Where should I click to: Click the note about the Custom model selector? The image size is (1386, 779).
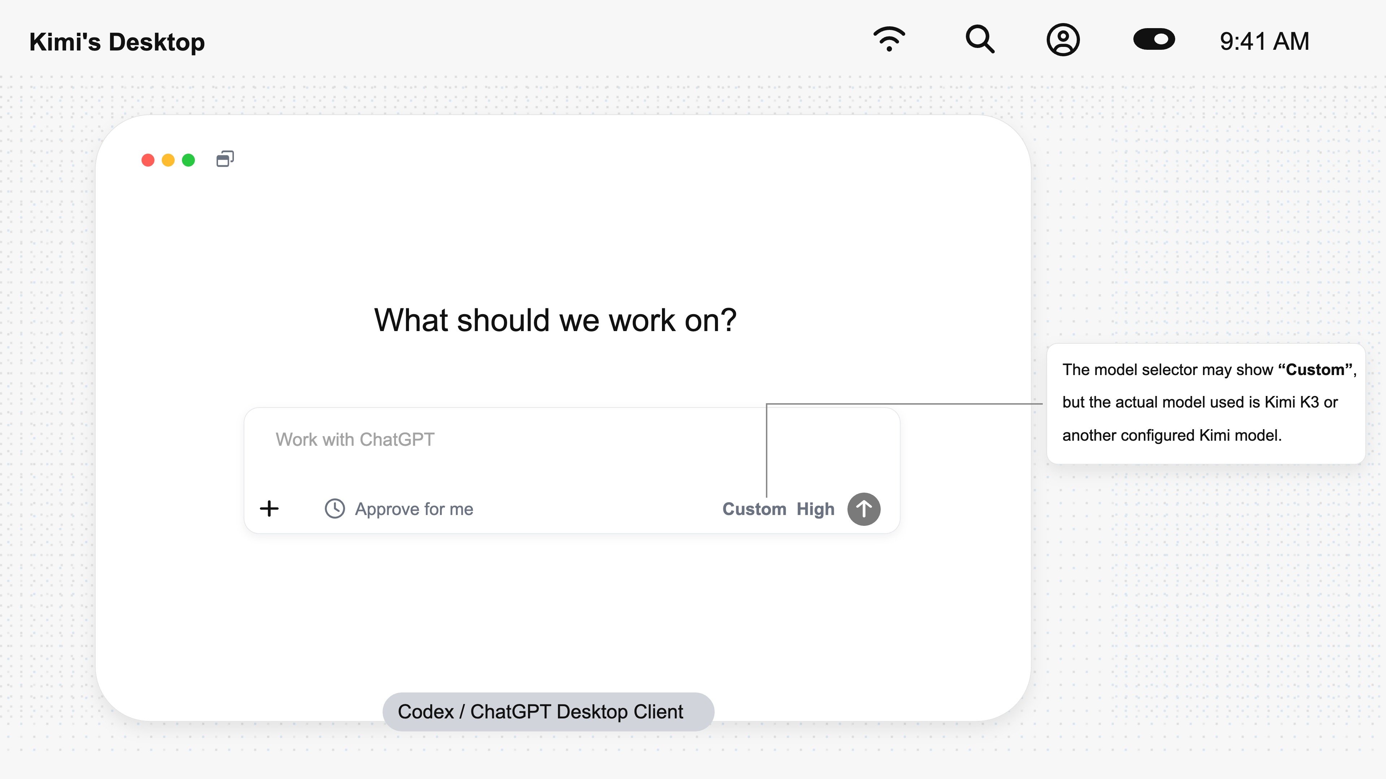click(x=1206, y=403)
